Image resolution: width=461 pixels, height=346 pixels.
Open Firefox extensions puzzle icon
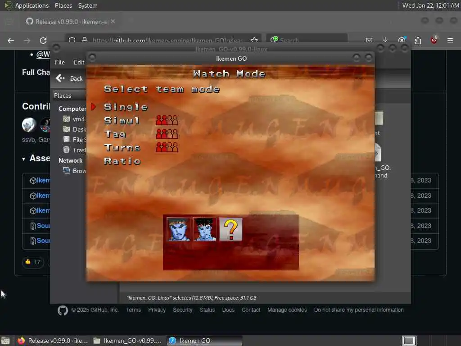418,40
